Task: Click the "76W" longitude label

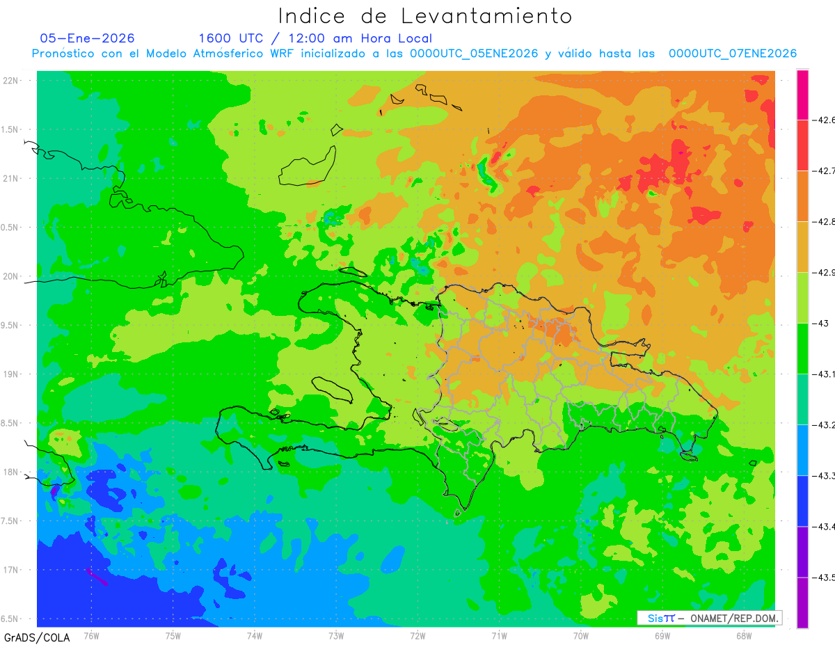Action: [x=91, y=635]
